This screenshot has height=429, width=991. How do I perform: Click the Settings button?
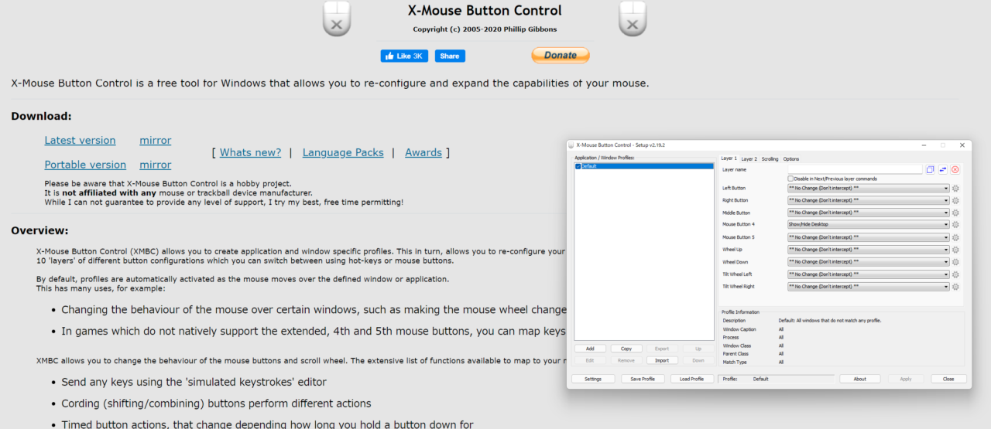[x=593, y=379]
